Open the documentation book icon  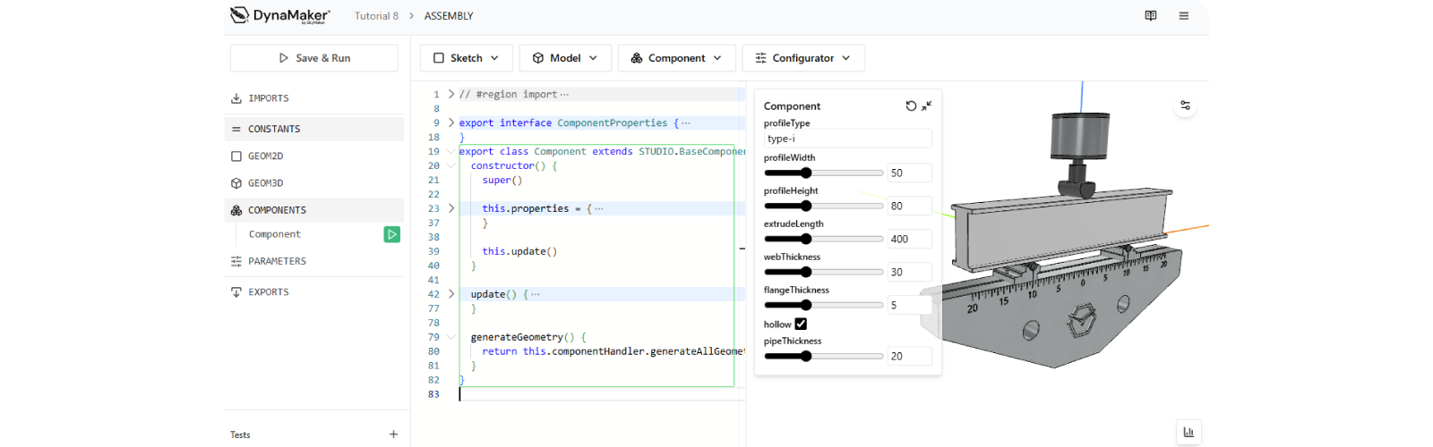[1151, 16]
